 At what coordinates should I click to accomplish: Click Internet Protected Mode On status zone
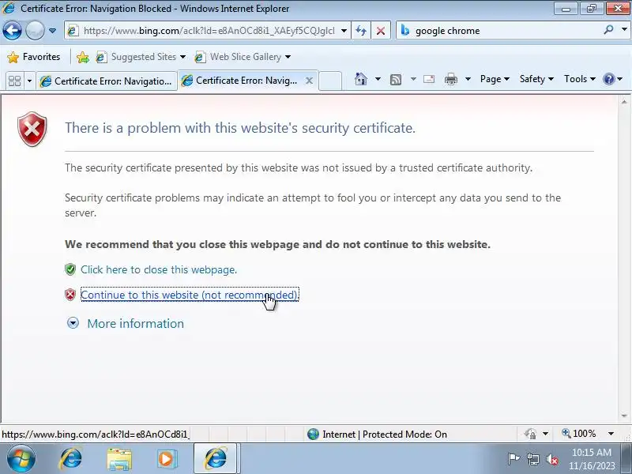[377, 434]
